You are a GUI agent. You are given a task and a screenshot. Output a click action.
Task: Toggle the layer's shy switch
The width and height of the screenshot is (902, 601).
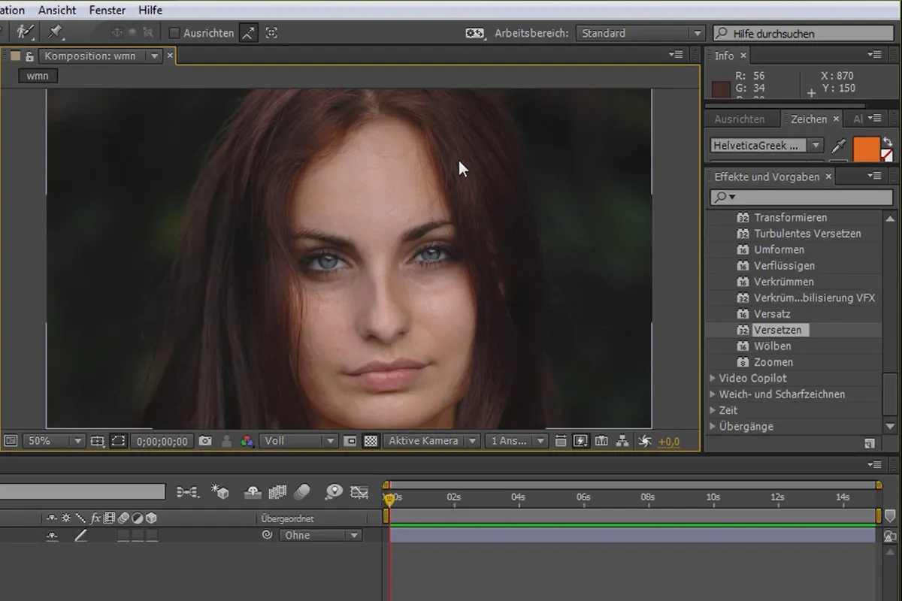(x=52, y=535)
